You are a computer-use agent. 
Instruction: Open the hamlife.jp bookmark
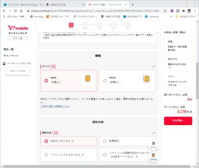coord(37,16)
